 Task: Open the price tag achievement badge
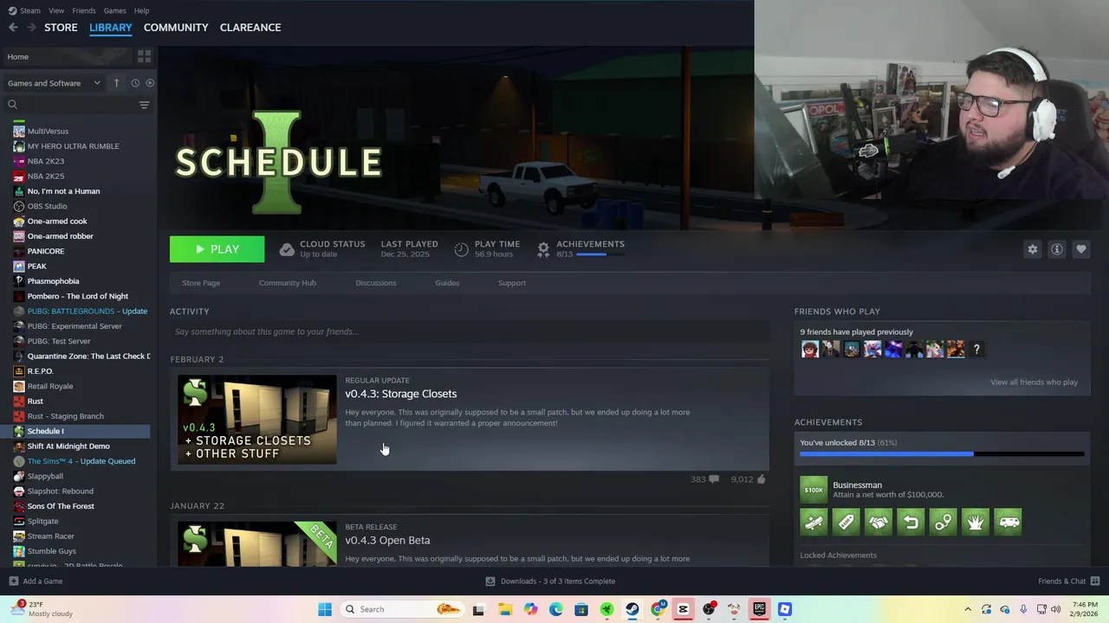pyautogui.click(x=846, y=522)
